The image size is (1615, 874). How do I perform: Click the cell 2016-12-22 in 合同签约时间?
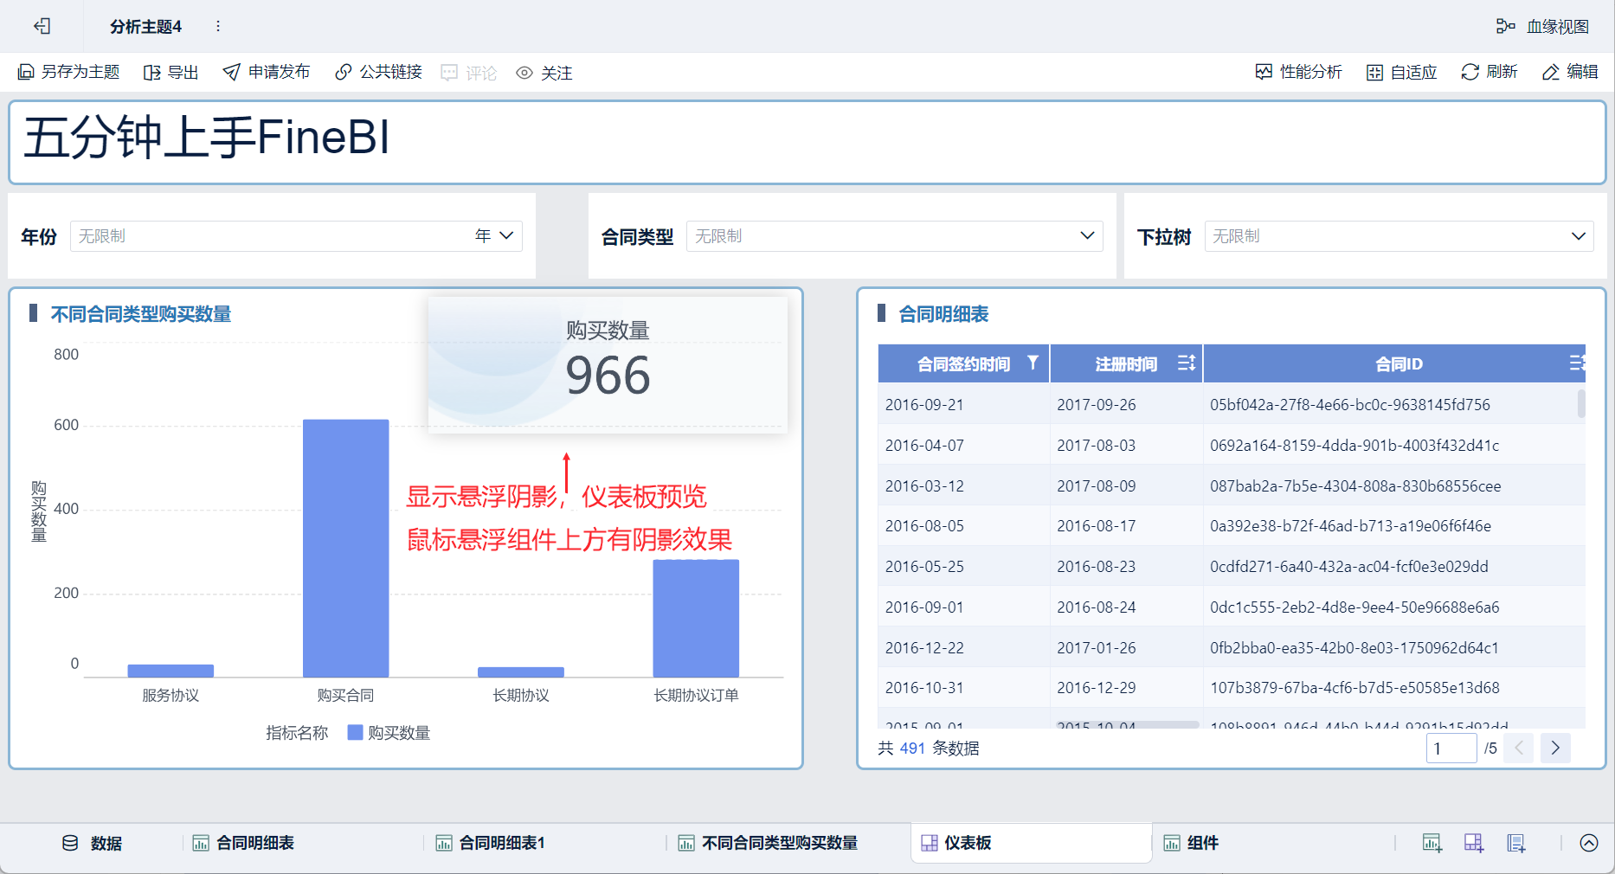(x=924, y=648)
